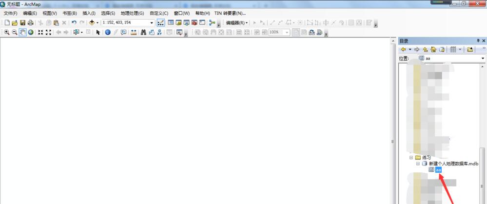This screenshot has width=487, height=204.
Task: Collapse the 练习 folder node
Action: click(411, 158)
